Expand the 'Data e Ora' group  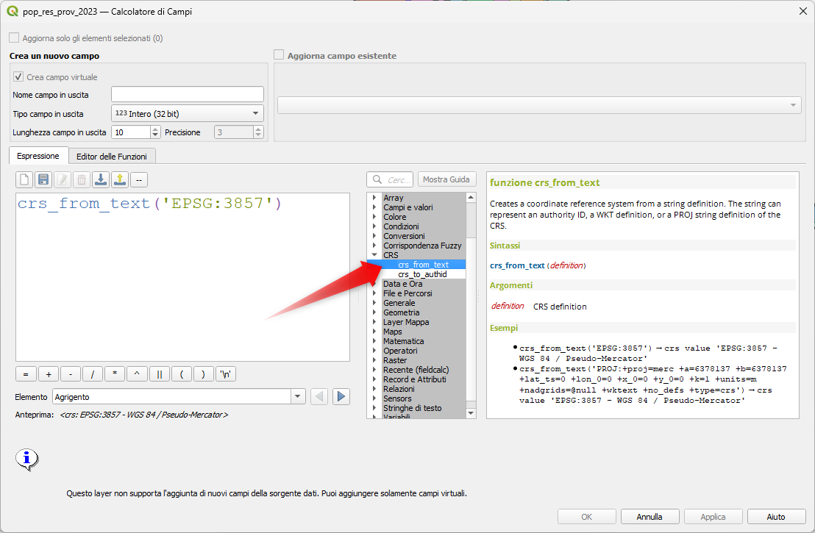click(374, 284)
